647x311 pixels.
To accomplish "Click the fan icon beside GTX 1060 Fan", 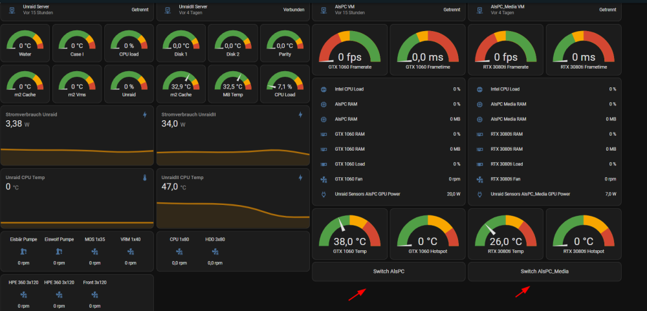I will tap(323, 179).
